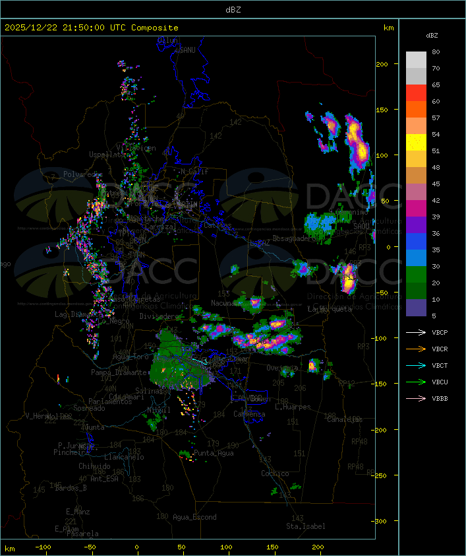Click the Punta_Agua place label

(214, 453)
